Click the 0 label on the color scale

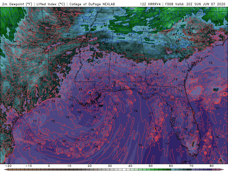point(49,166)
